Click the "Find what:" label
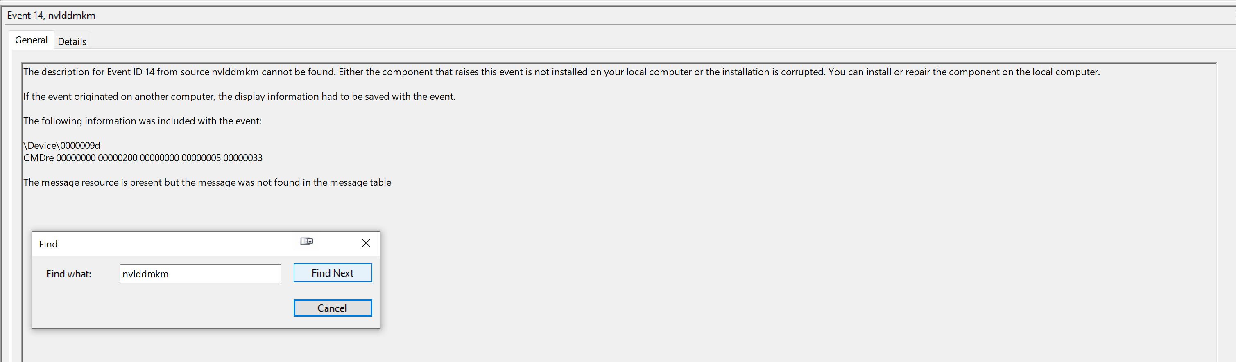The height and width of the screenshot is (362, 1236). 69,274
